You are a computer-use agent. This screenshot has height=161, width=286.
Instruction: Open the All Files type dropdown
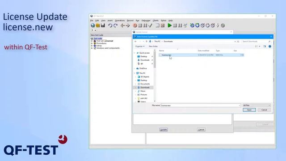pos(257,106)
